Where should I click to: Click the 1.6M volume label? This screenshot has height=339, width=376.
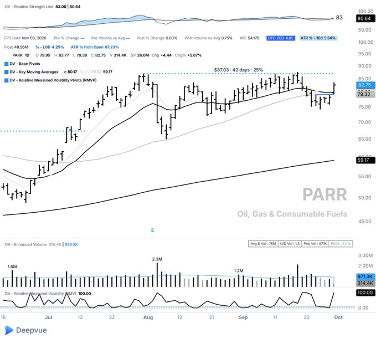tap(12, 266)
